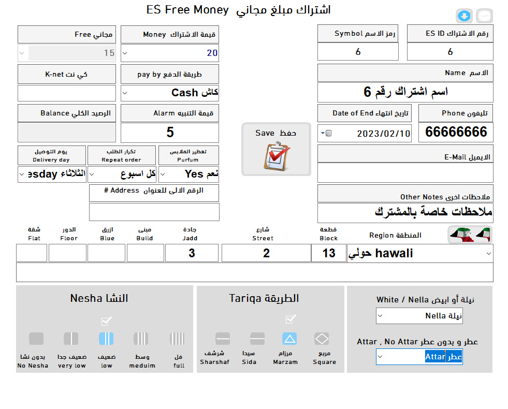This screenshot has width=508, height=409.
Task: Click the # Address input field
Action: [x=154, y=212]
